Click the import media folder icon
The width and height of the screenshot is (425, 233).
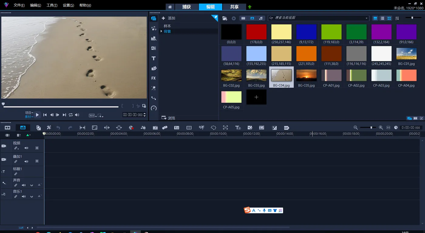point(225,18)
